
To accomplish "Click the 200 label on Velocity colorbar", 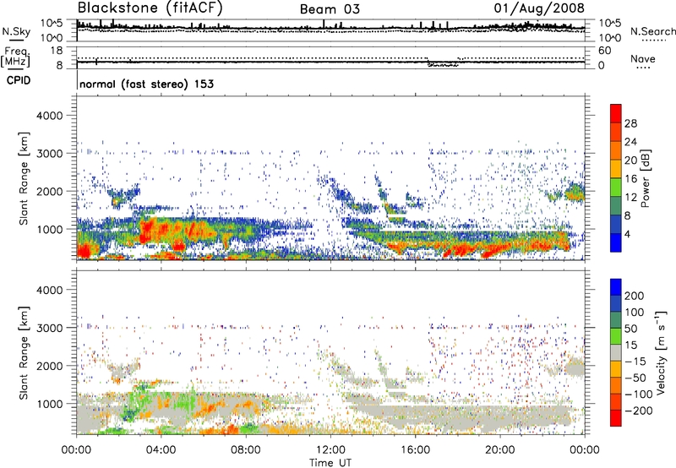I will click(x=635, y=296).
